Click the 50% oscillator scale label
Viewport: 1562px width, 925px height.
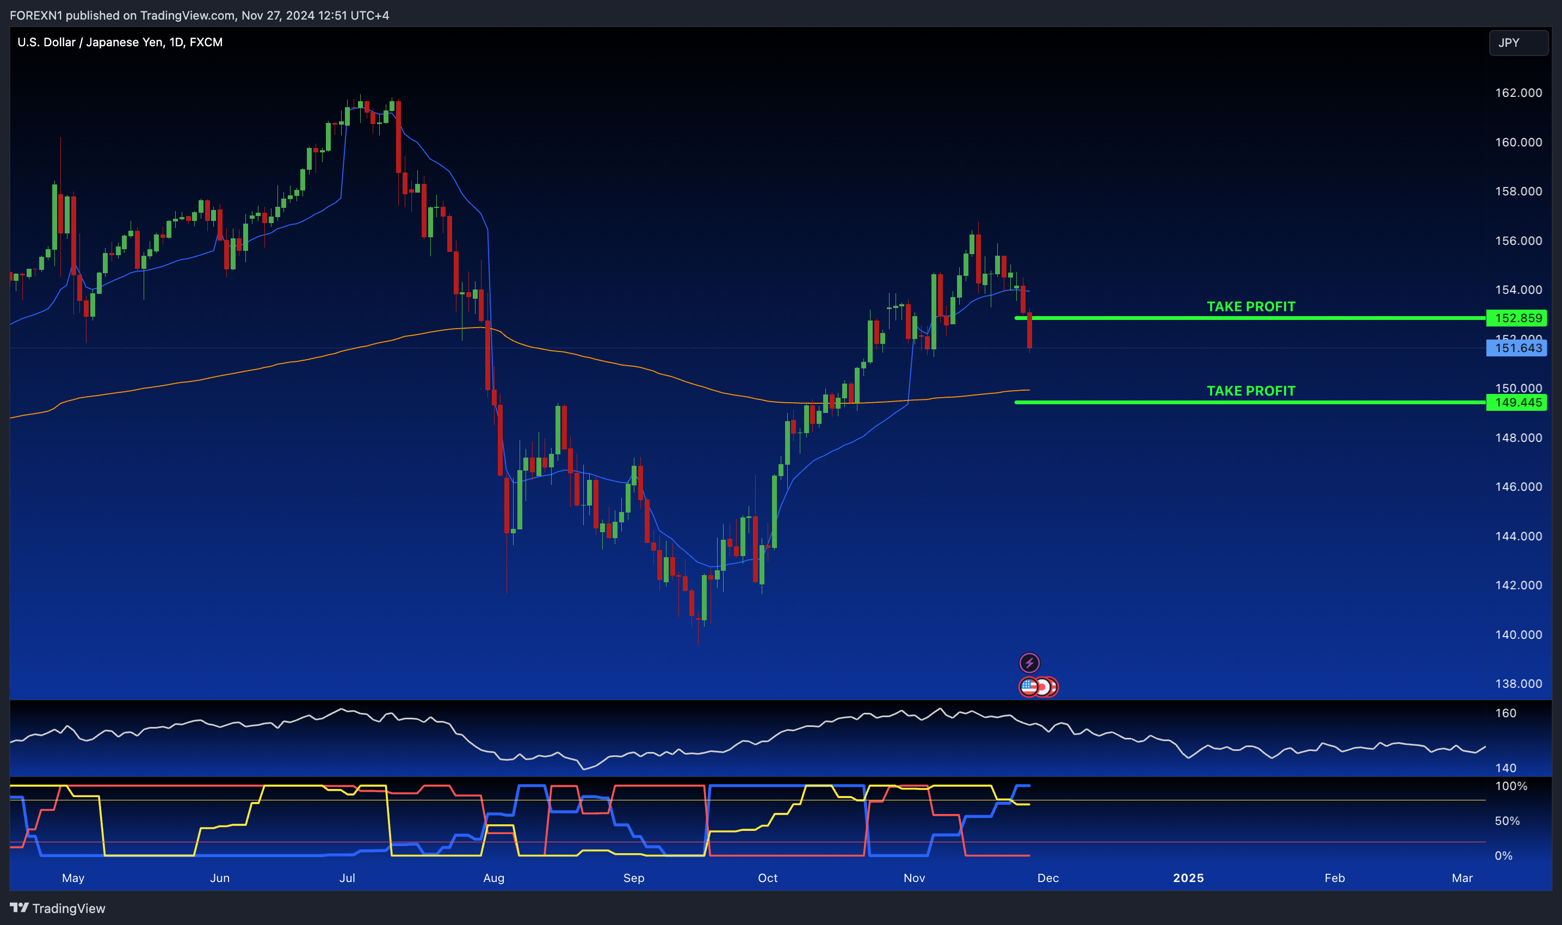point(1507,821)
